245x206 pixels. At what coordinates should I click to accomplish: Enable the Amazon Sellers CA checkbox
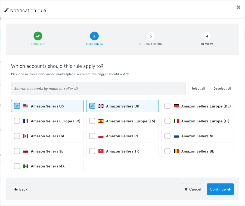pos(17,136)
